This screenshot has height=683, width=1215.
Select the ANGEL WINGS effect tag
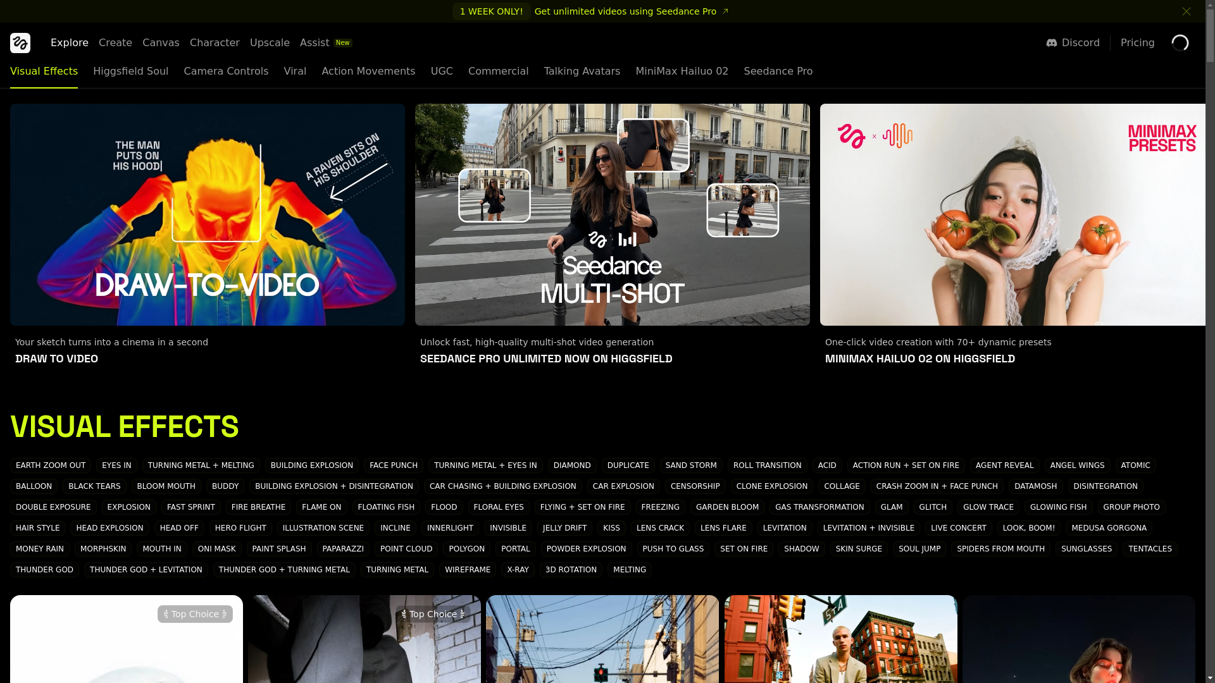point(1077,465)
